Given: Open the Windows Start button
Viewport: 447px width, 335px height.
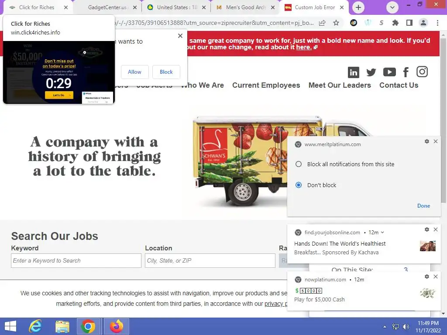Looking at the screenshot, I should pos(10,326).
